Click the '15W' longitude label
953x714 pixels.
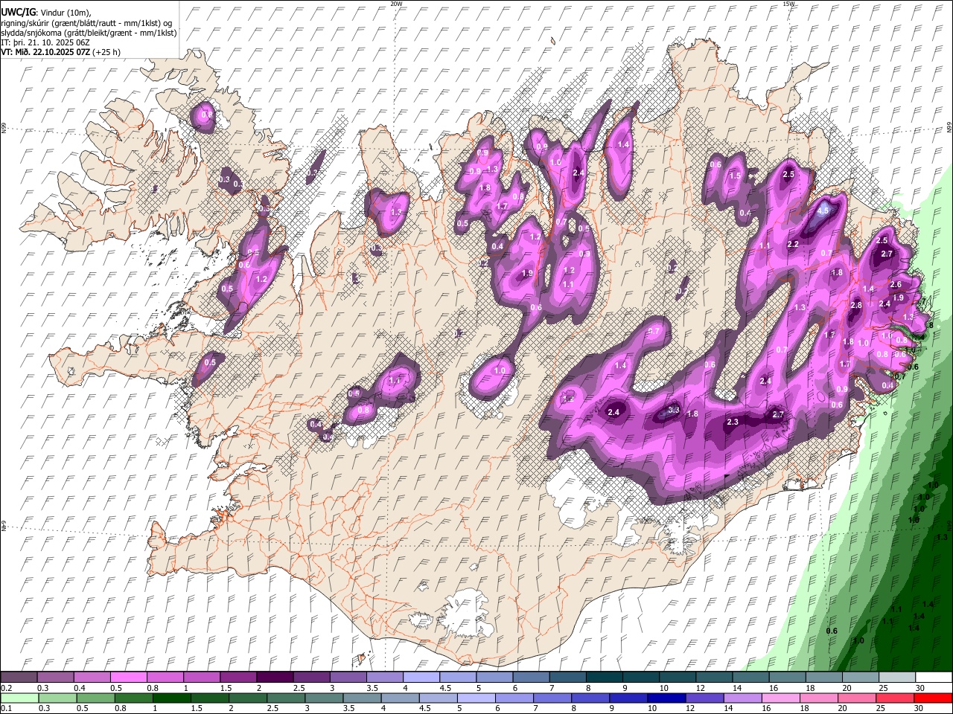click(788, 4)
